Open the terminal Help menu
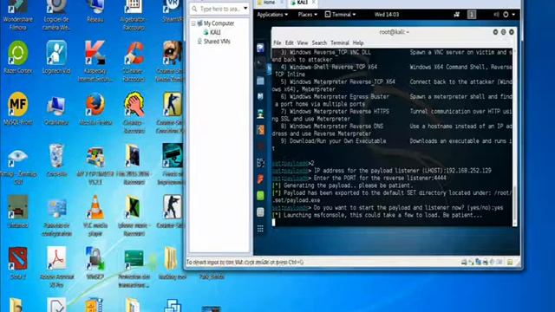The height and width of the screenshot is (312, 555). pyautogui.click(x=358, y=42)
